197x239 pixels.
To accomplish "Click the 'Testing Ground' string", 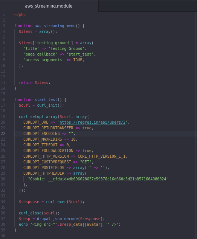I will tap(66, 49).
